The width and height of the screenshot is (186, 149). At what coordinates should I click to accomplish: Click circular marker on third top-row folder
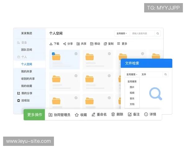coord(143,54)
